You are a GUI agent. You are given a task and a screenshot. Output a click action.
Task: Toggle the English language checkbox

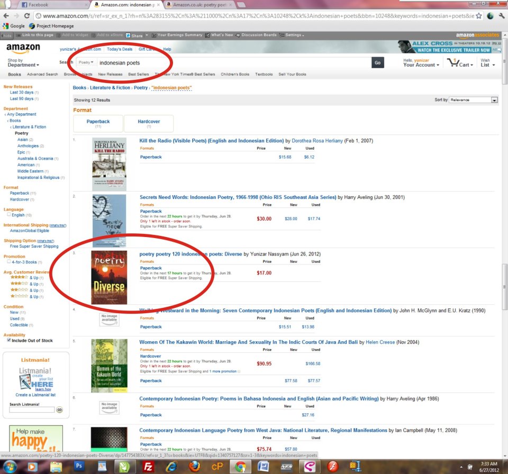[x=9, y=214]
